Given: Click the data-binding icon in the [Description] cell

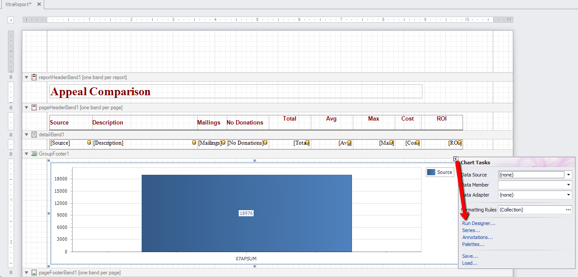Looking at the screenshot, I should coord(195,143).
